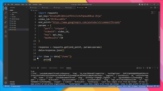Open the Manage gear icon
Image resolution: width=163 pixels, height=91 pixels.
click(6, 83)
